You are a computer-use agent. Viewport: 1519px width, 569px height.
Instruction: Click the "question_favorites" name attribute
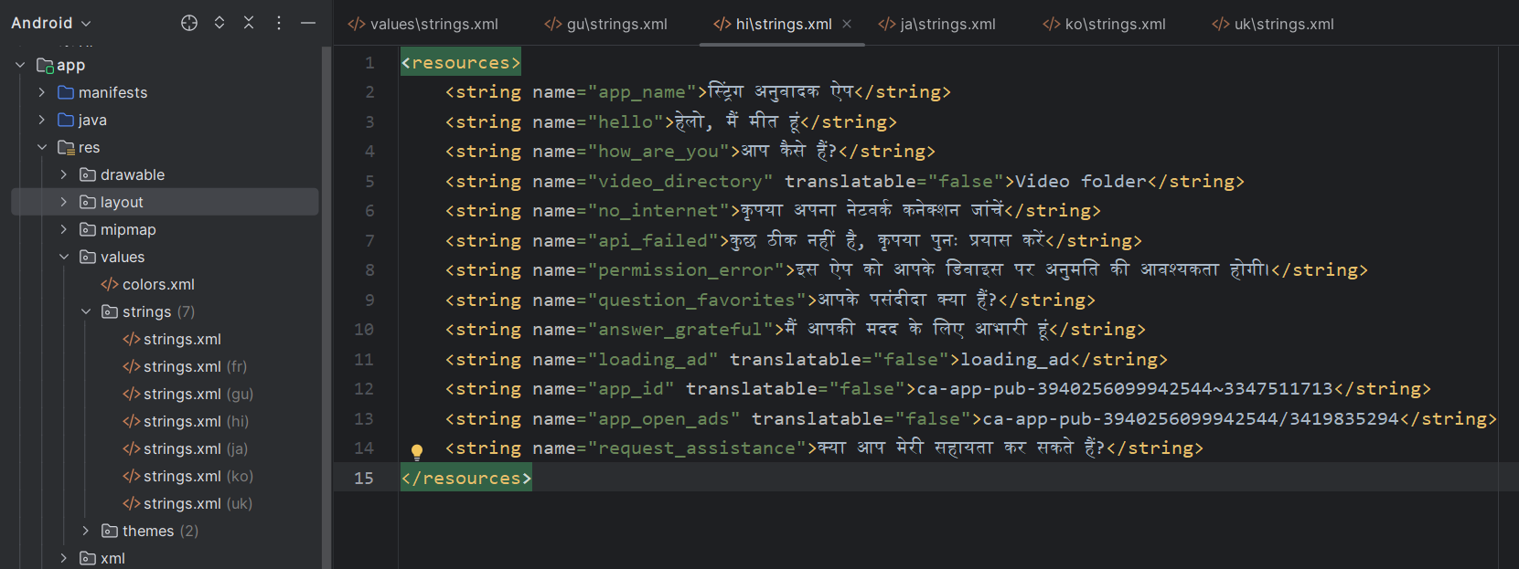[697, 300]
